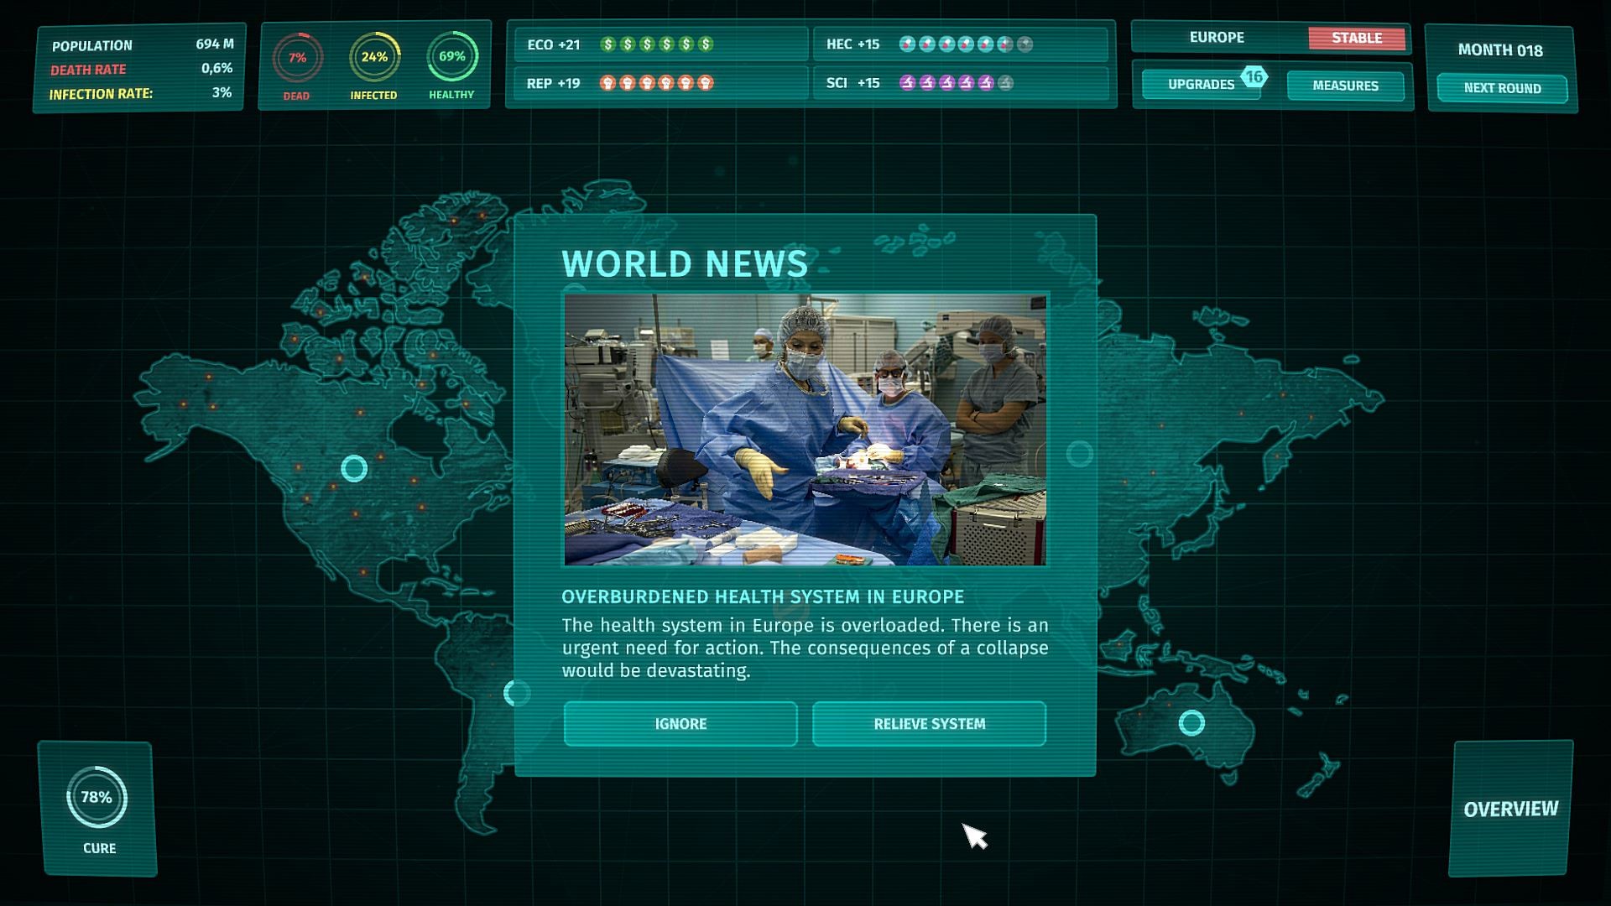1611x906 pixels.
Task: Click the SCI science icons row
Action: tap(956, 83)
